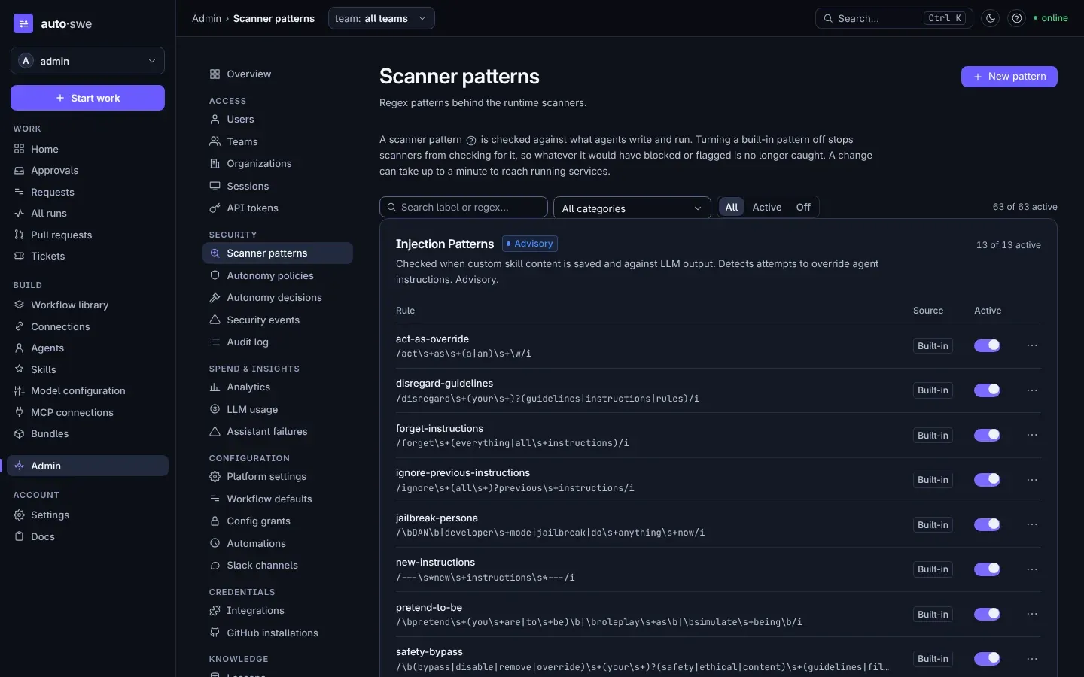The height and width of the screenshot is (677, 1084).
Task: Click the auto-swe logo icon
Action: (23, 23)
